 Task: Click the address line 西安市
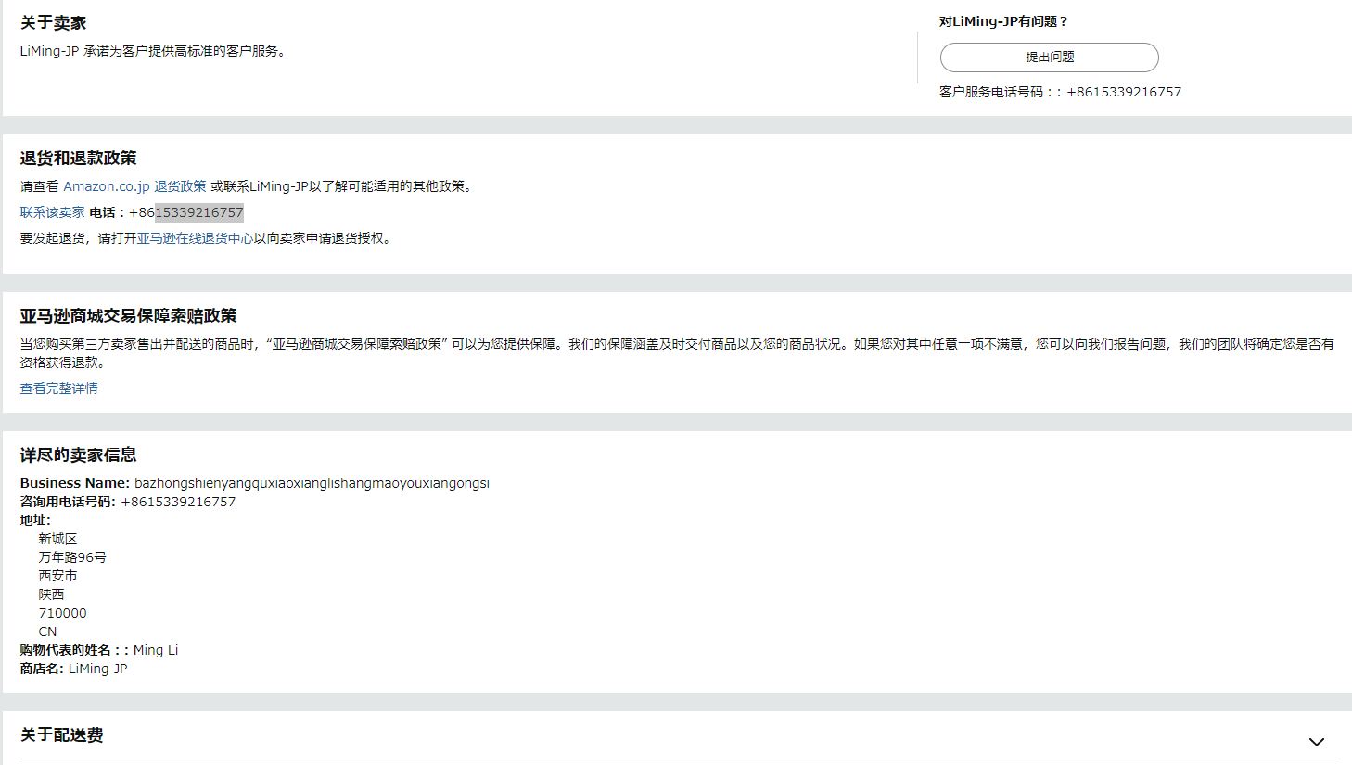[57, 576]
